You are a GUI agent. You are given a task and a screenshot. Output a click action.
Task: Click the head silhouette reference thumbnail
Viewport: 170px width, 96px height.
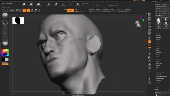pos(18,21)
